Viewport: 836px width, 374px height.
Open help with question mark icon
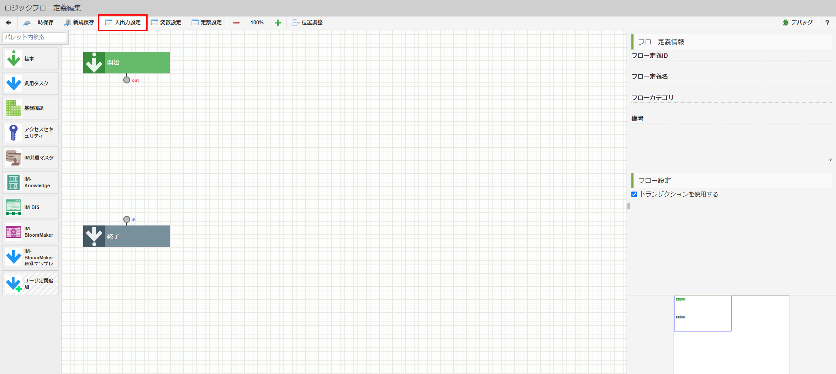[x=827, y=23]
